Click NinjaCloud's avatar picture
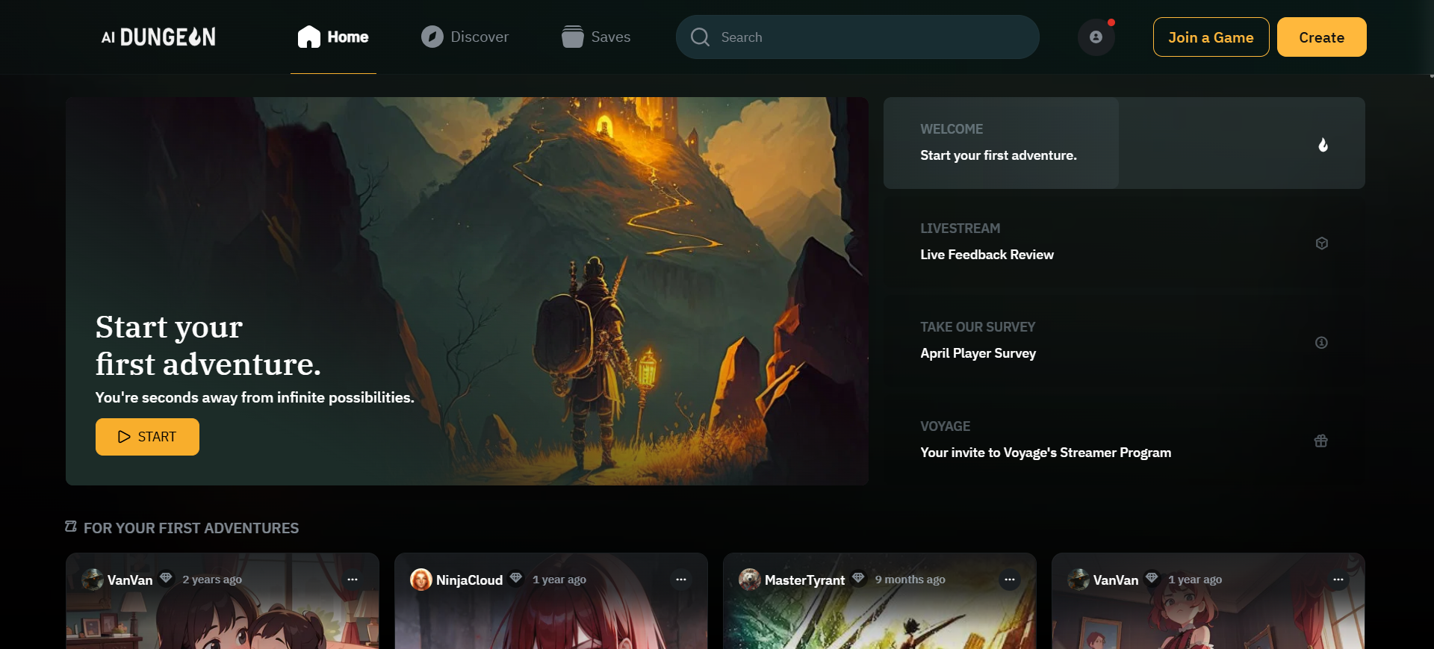This screenshot has height=649, width=1434. coord(421,580)
